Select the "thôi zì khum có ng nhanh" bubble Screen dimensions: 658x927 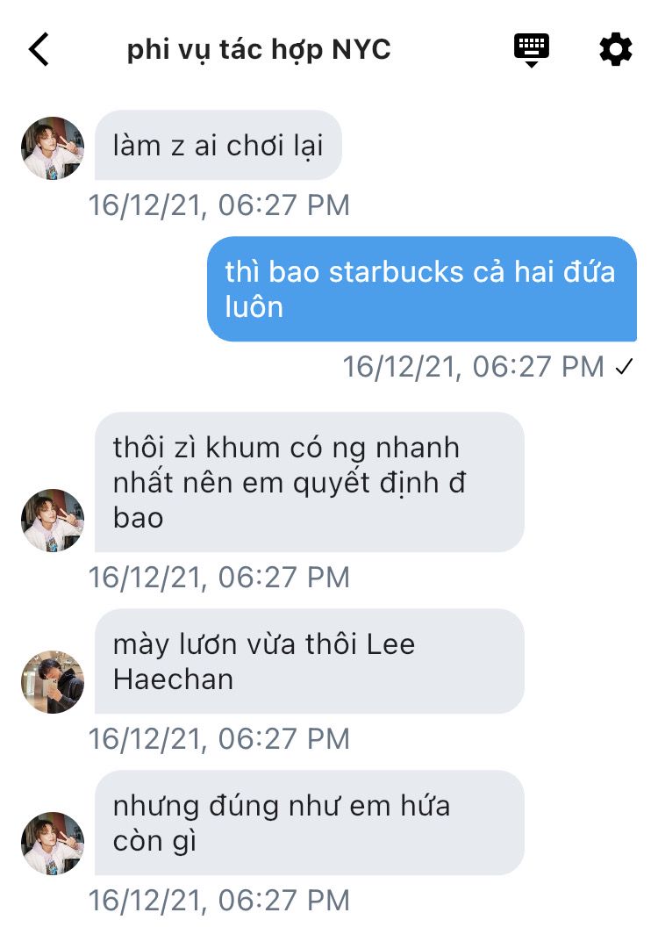pos(309,483)
